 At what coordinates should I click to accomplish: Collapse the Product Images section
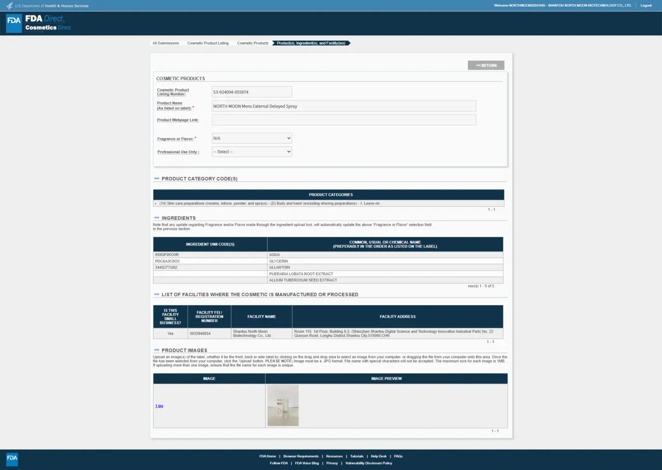[157, 350]
